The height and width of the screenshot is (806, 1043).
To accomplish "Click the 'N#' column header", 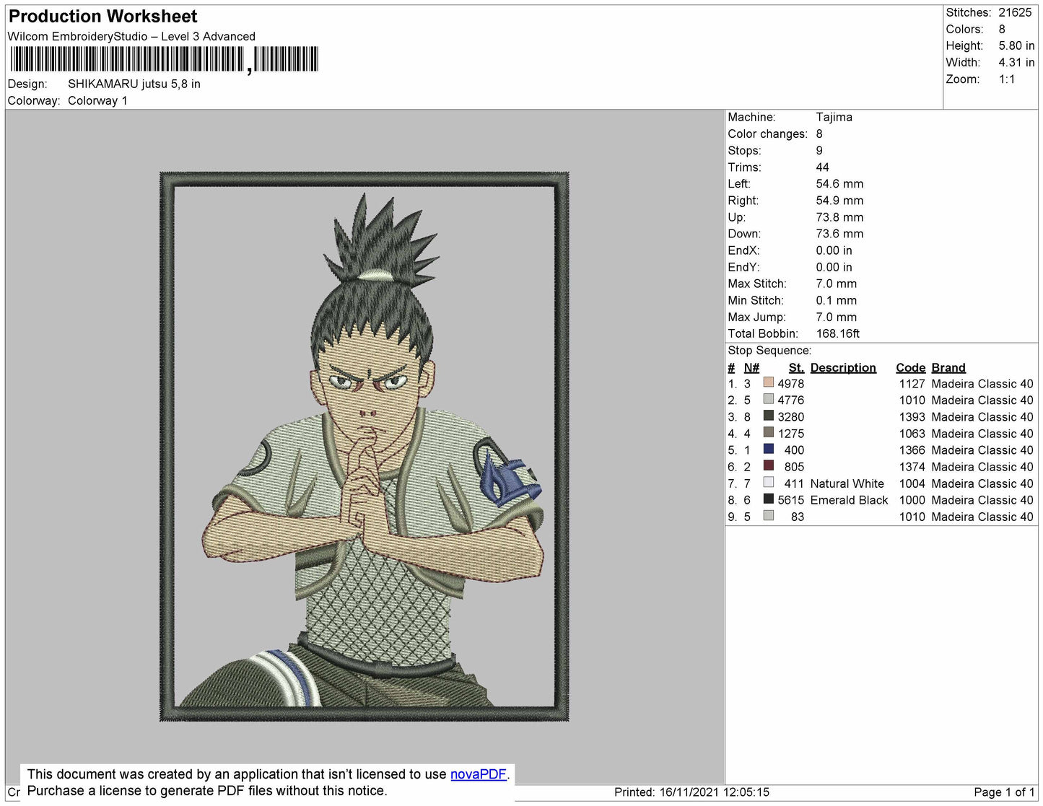I will pyautogui.click(x=751, y=367).
